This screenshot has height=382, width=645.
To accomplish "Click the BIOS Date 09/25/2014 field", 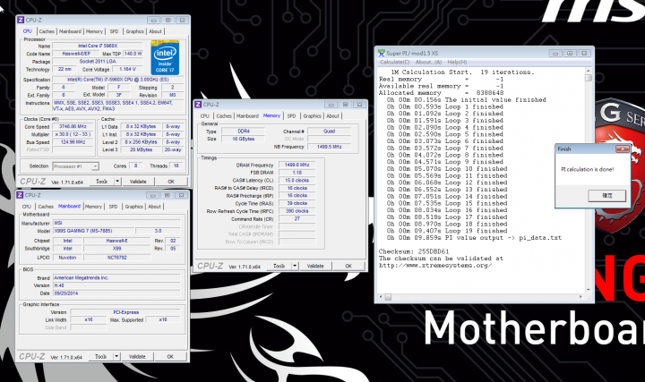I will (116, 293).
